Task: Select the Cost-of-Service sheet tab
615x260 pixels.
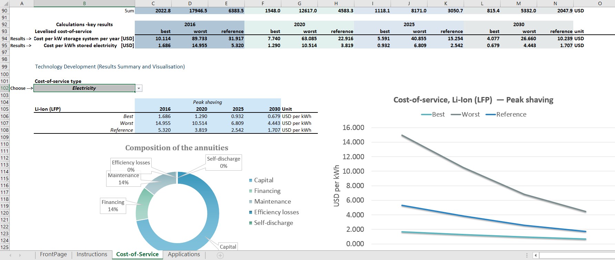Action: (138, 254)
